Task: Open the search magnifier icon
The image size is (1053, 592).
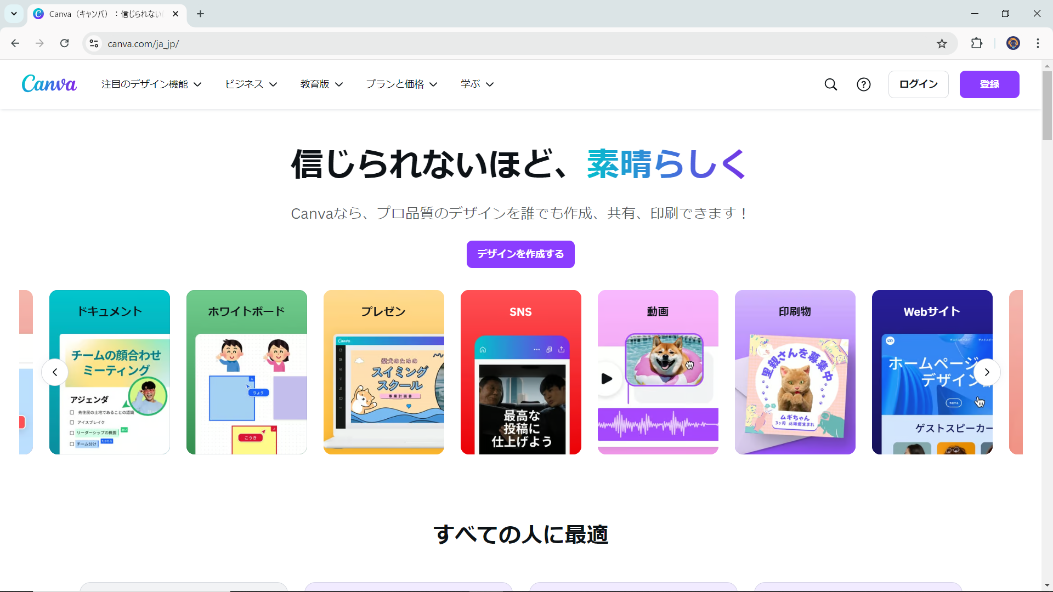Action: click(831, 84)
